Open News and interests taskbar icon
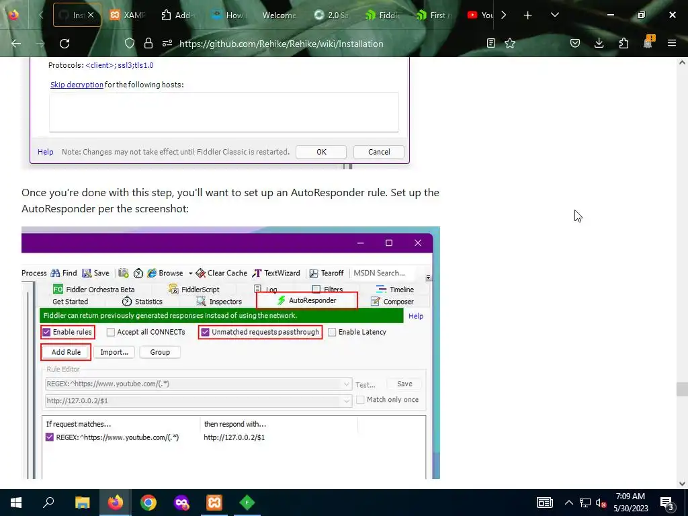Image resolution: width=688 pixels, height=516 pixels. pos(544,503)
